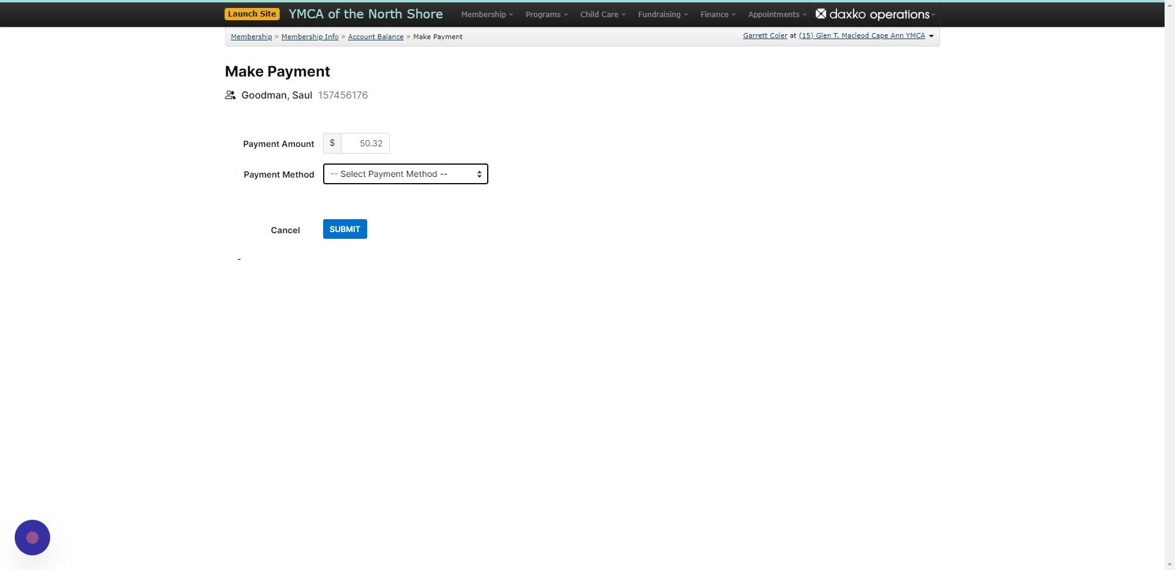This screenshot has height=570, width=1175.
Task: Open (15) Glen T. Macleod Cape Ann YMCA link
Action: [x=862, y=36]
